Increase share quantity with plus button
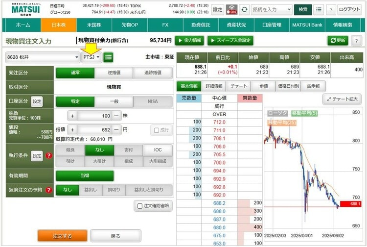367x247 pixels. tap(72, 116)
